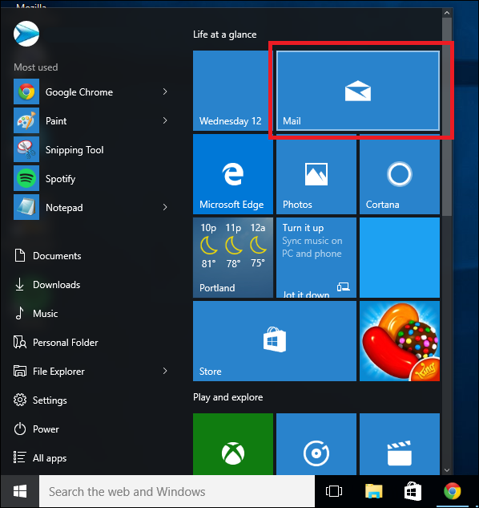
Task: Launch Candy Crush Saga tile
Action: point(400,341)
